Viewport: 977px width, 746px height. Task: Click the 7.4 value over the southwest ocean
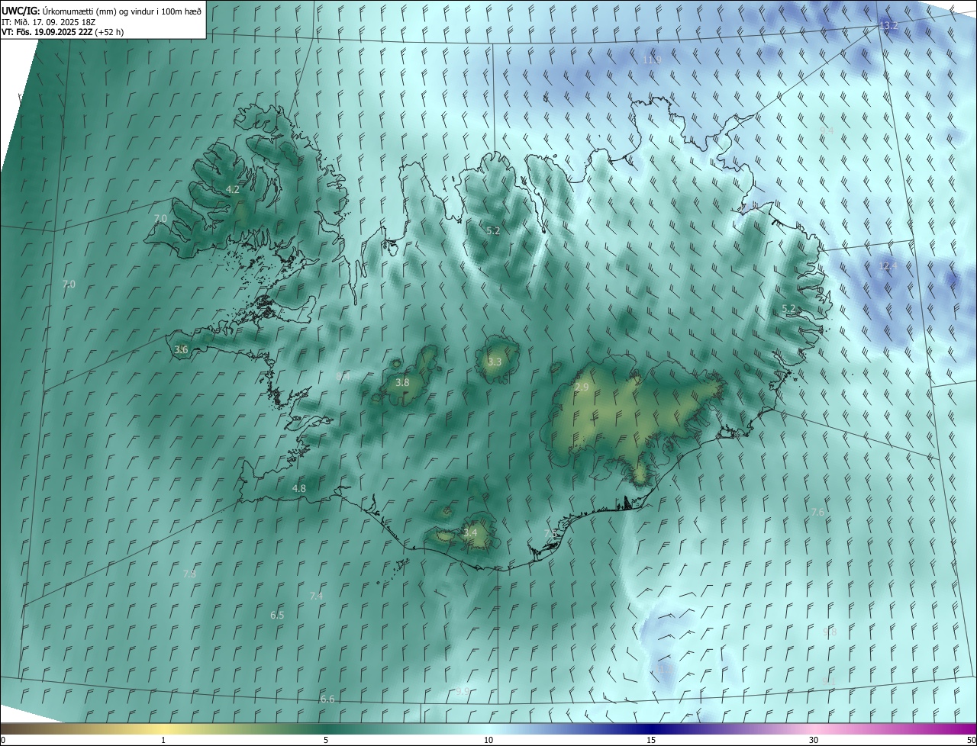tap(316, 595)
